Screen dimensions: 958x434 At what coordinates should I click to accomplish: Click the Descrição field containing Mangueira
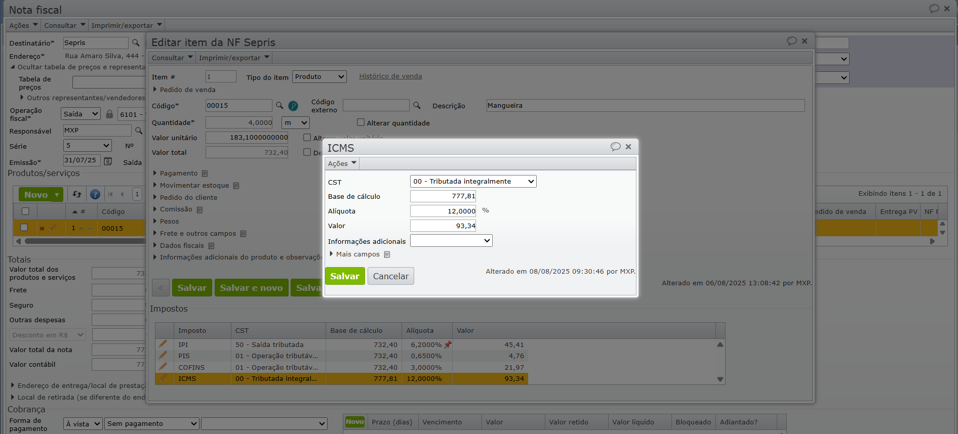point(646,105)
